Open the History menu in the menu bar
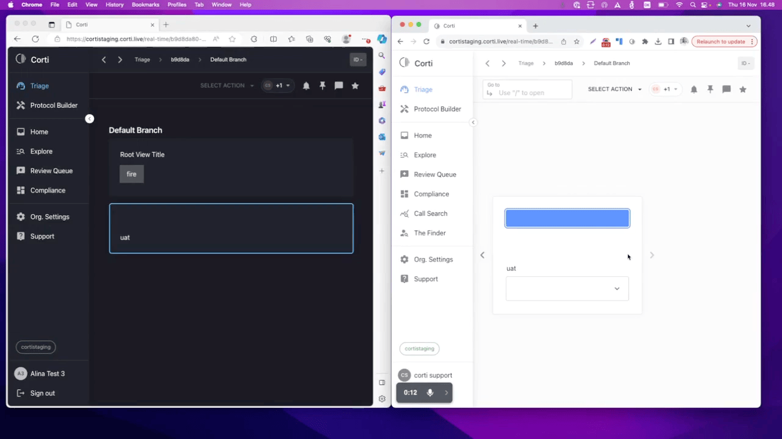Screen dimensions: 782x439 pos(114,5)
